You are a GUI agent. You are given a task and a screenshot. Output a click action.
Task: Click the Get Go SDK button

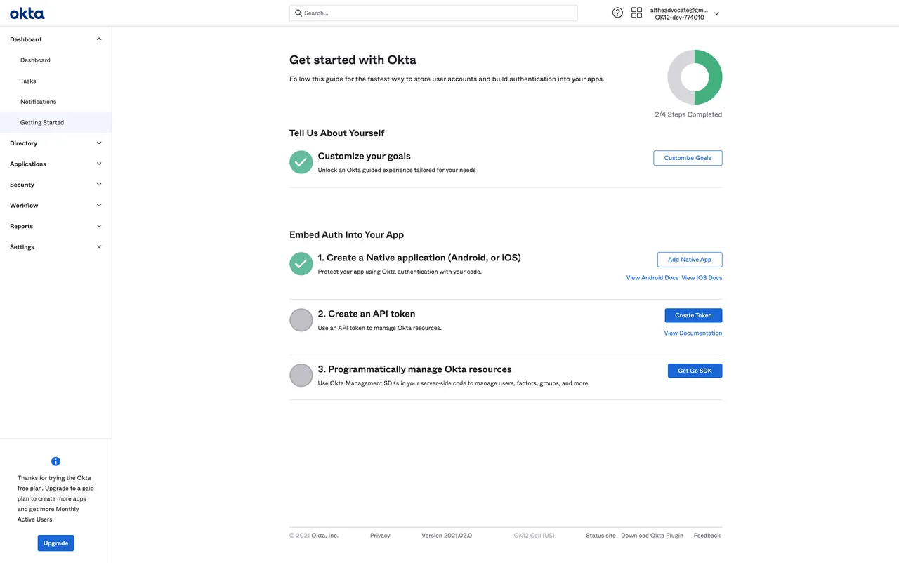click(x=695, y=371)
